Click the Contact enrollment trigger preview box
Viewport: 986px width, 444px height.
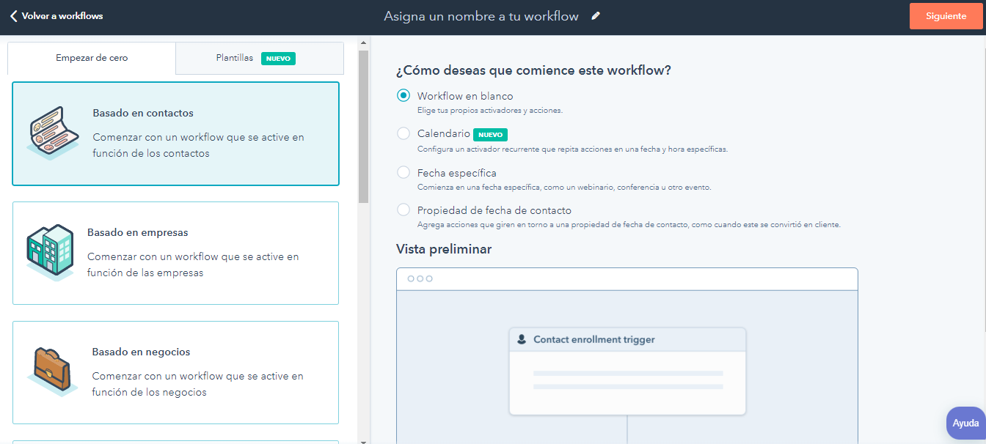point(627,371)
